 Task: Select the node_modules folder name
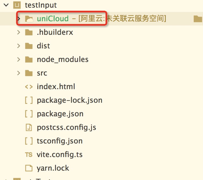(62, 59)
